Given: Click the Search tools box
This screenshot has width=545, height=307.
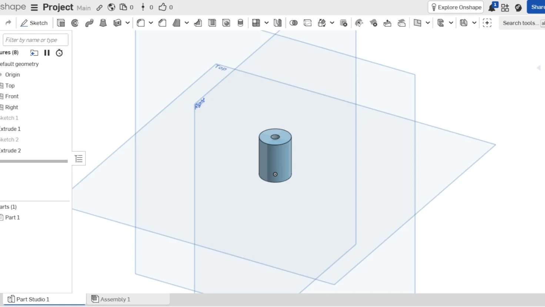Looking at the screenshot, I should click(522, 23).
